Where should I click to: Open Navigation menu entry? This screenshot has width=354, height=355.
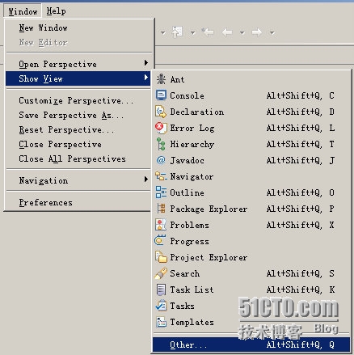point(78,180)
